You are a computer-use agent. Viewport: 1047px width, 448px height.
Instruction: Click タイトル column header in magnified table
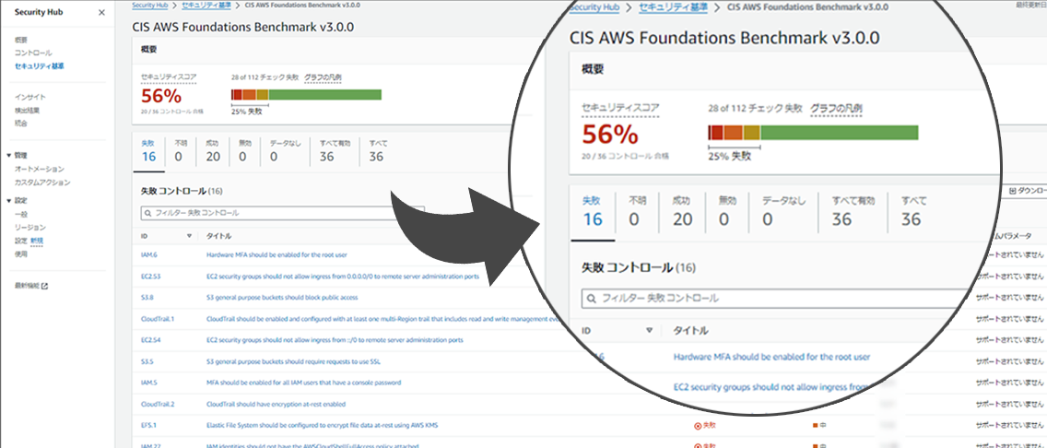point(690,331)
